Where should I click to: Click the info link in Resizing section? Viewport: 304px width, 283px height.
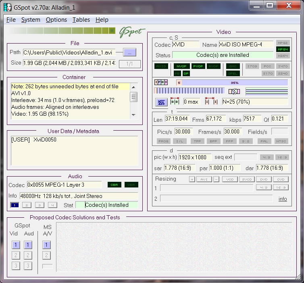(x=283, y=199)
